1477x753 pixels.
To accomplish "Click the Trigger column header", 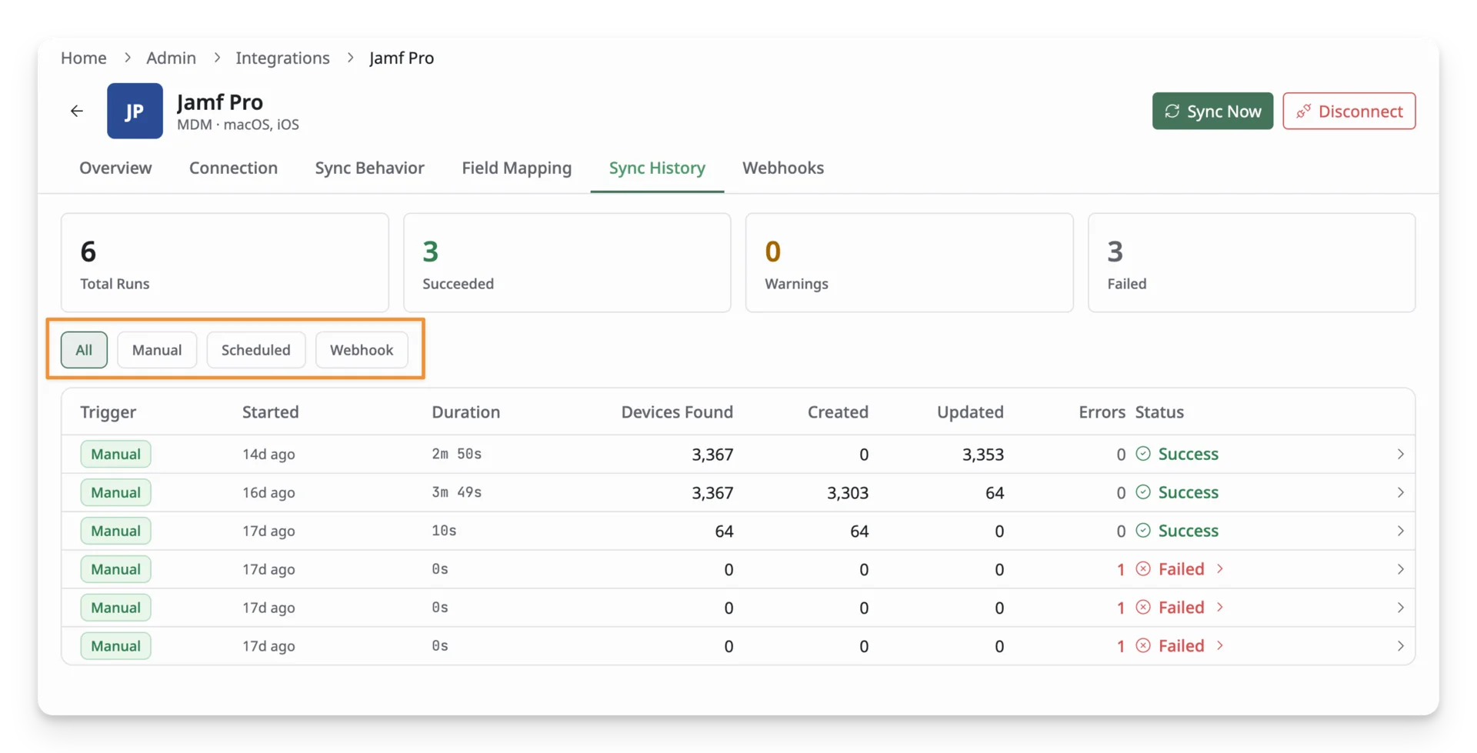I will click(108, 411).
